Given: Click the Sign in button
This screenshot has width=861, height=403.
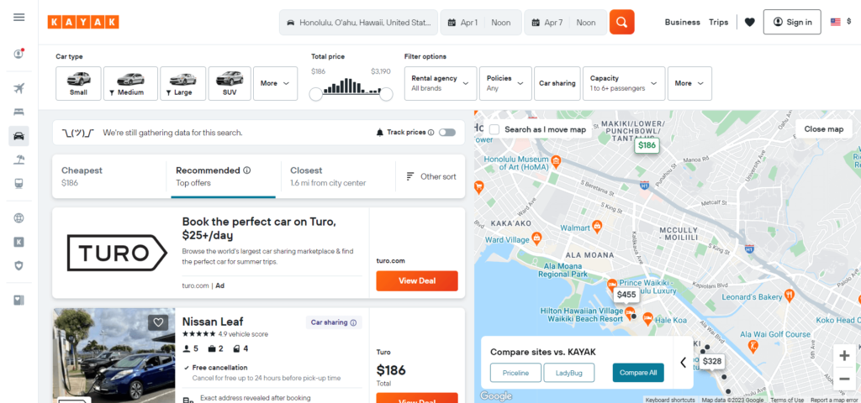Looking at the screenshot, I should point(792,22).
